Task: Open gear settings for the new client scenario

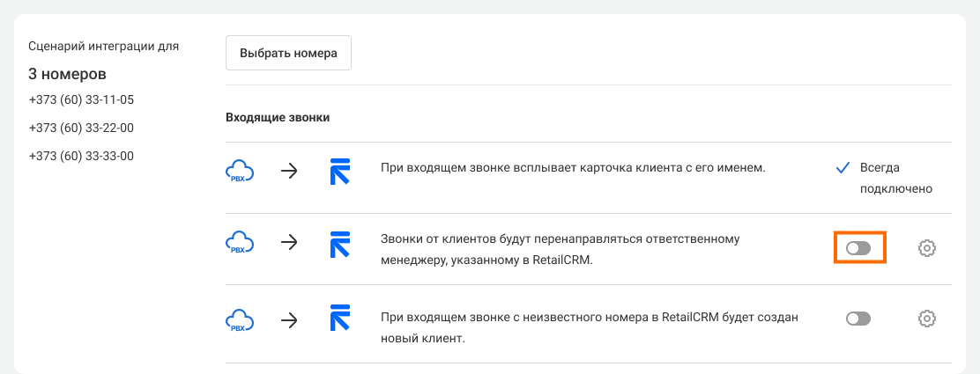Action: click(926, 319)
